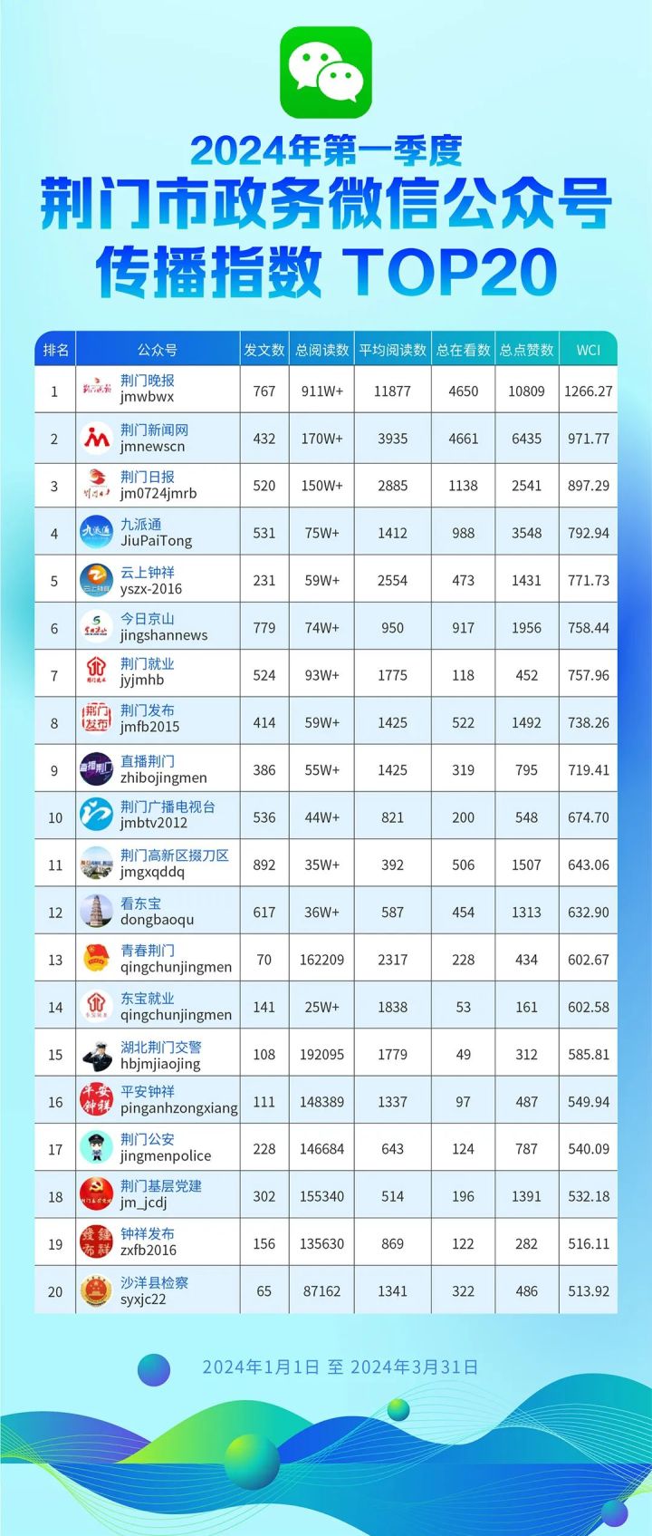Click the 沙洋县检察 emblem icon

(97, 1290)
